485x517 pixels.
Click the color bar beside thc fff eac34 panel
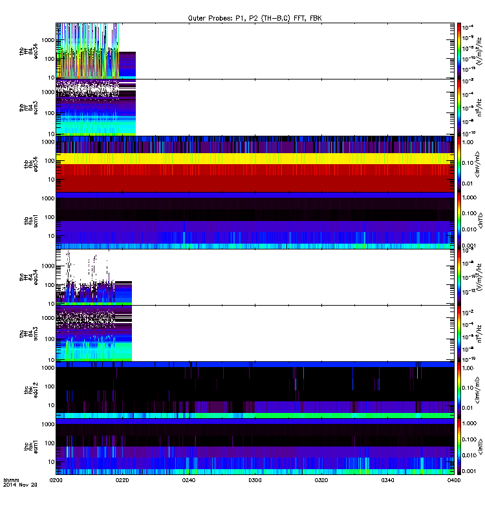(x=459, y=277)
